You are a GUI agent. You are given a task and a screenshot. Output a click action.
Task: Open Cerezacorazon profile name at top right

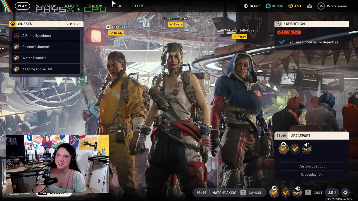click(x=337, y=6)
